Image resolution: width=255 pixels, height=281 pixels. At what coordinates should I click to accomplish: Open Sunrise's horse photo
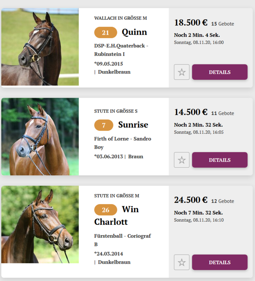pos(40,137)
